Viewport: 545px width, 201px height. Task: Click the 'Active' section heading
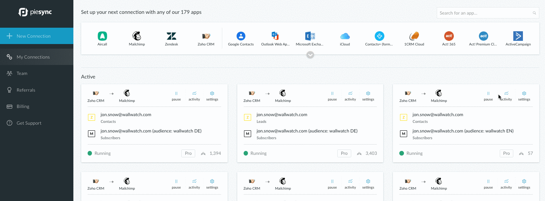coord(88,77)
